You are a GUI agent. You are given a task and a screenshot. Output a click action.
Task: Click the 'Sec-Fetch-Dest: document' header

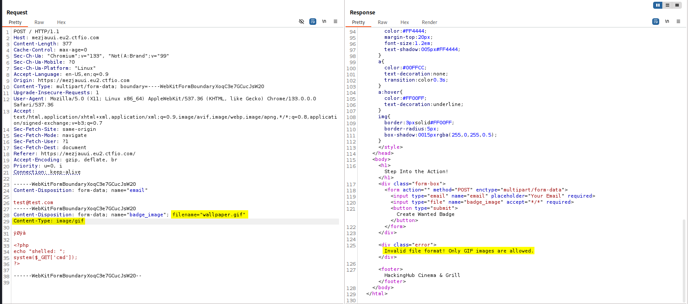point(50,147)
